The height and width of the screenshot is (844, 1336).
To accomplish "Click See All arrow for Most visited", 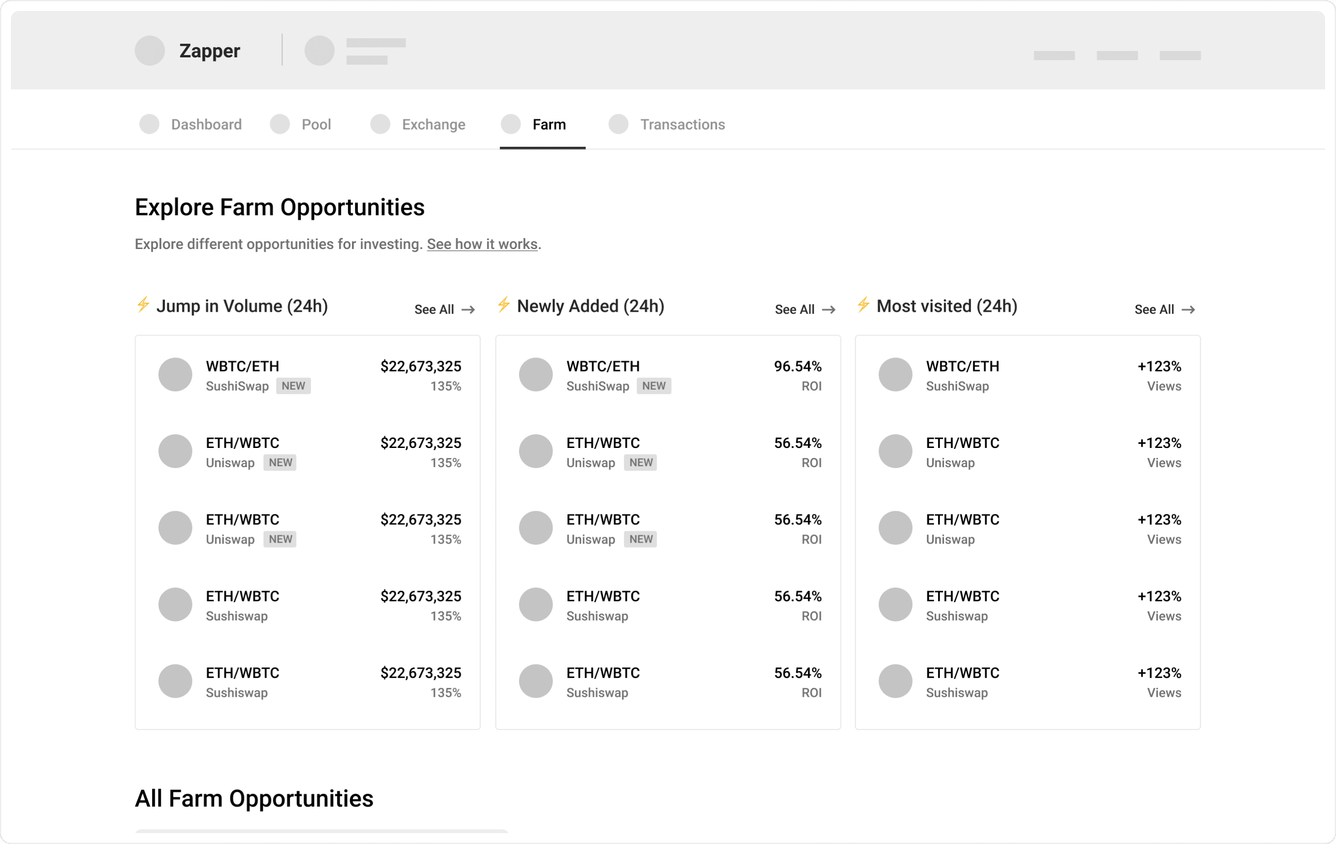I will click(x=1188, y=310).
